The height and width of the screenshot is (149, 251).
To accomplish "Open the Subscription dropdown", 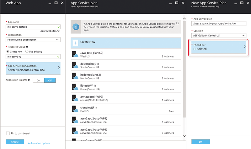I will pyautogui.click(x=33, y=40).
